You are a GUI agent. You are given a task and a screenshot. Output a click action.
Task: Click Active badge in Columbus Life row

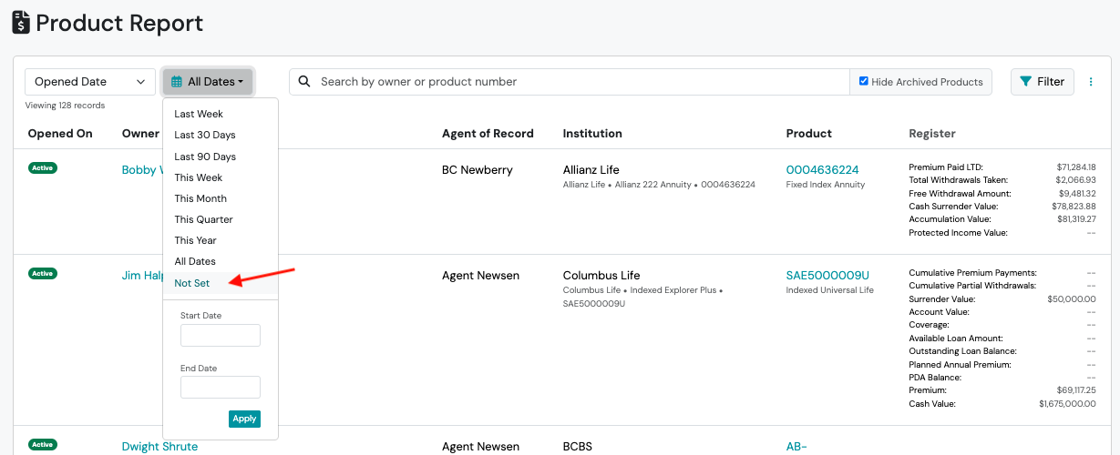click(x=42, y=273)
